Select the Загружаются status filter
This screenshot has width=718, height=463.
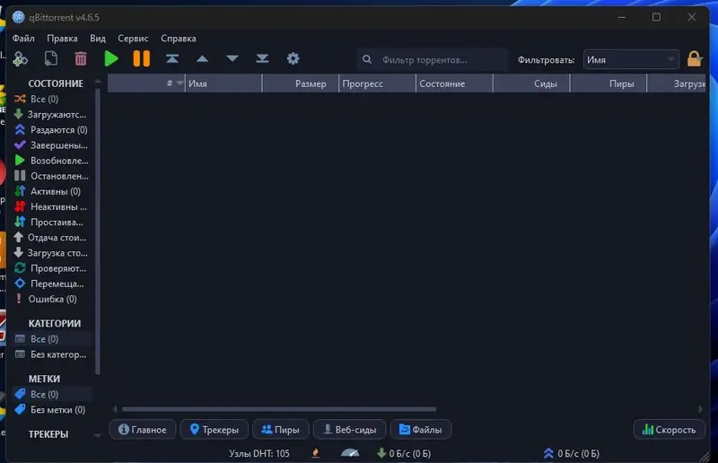[52, 115]
